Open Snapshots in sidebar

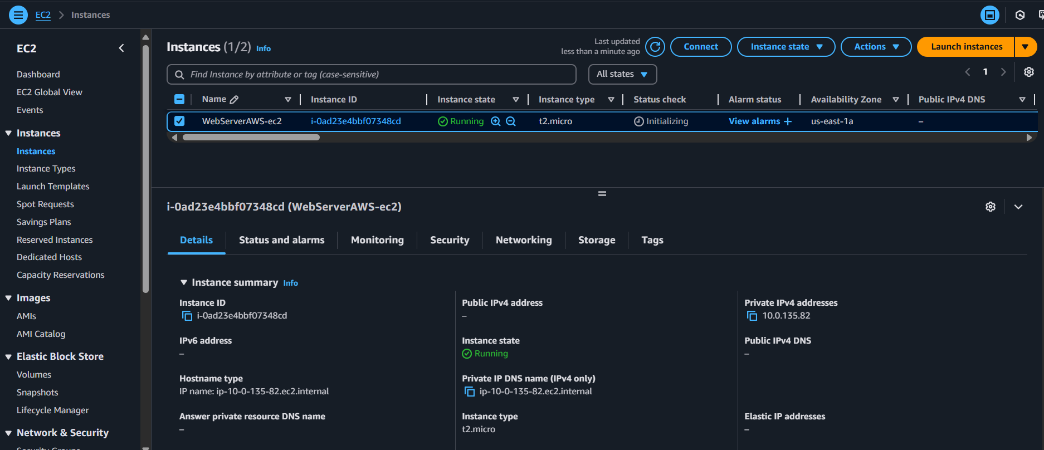point(37,393)
